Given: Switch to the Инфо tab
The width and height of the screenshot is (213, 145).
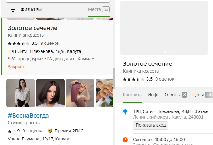Looking at the screenshot, I should [x=154, y=95].
